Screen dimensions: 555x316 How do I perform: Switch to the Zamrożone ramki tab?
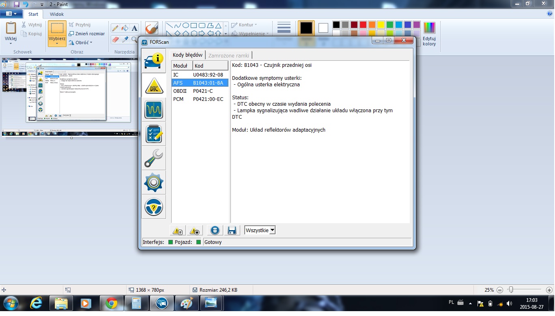pyautogui.click(x=229, y=56)
